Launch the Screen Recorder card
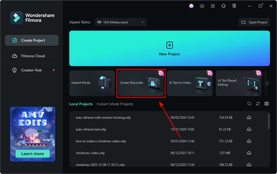Image resolution: width=277 pixels, height=174 pixels. click(x=141, y=83)
